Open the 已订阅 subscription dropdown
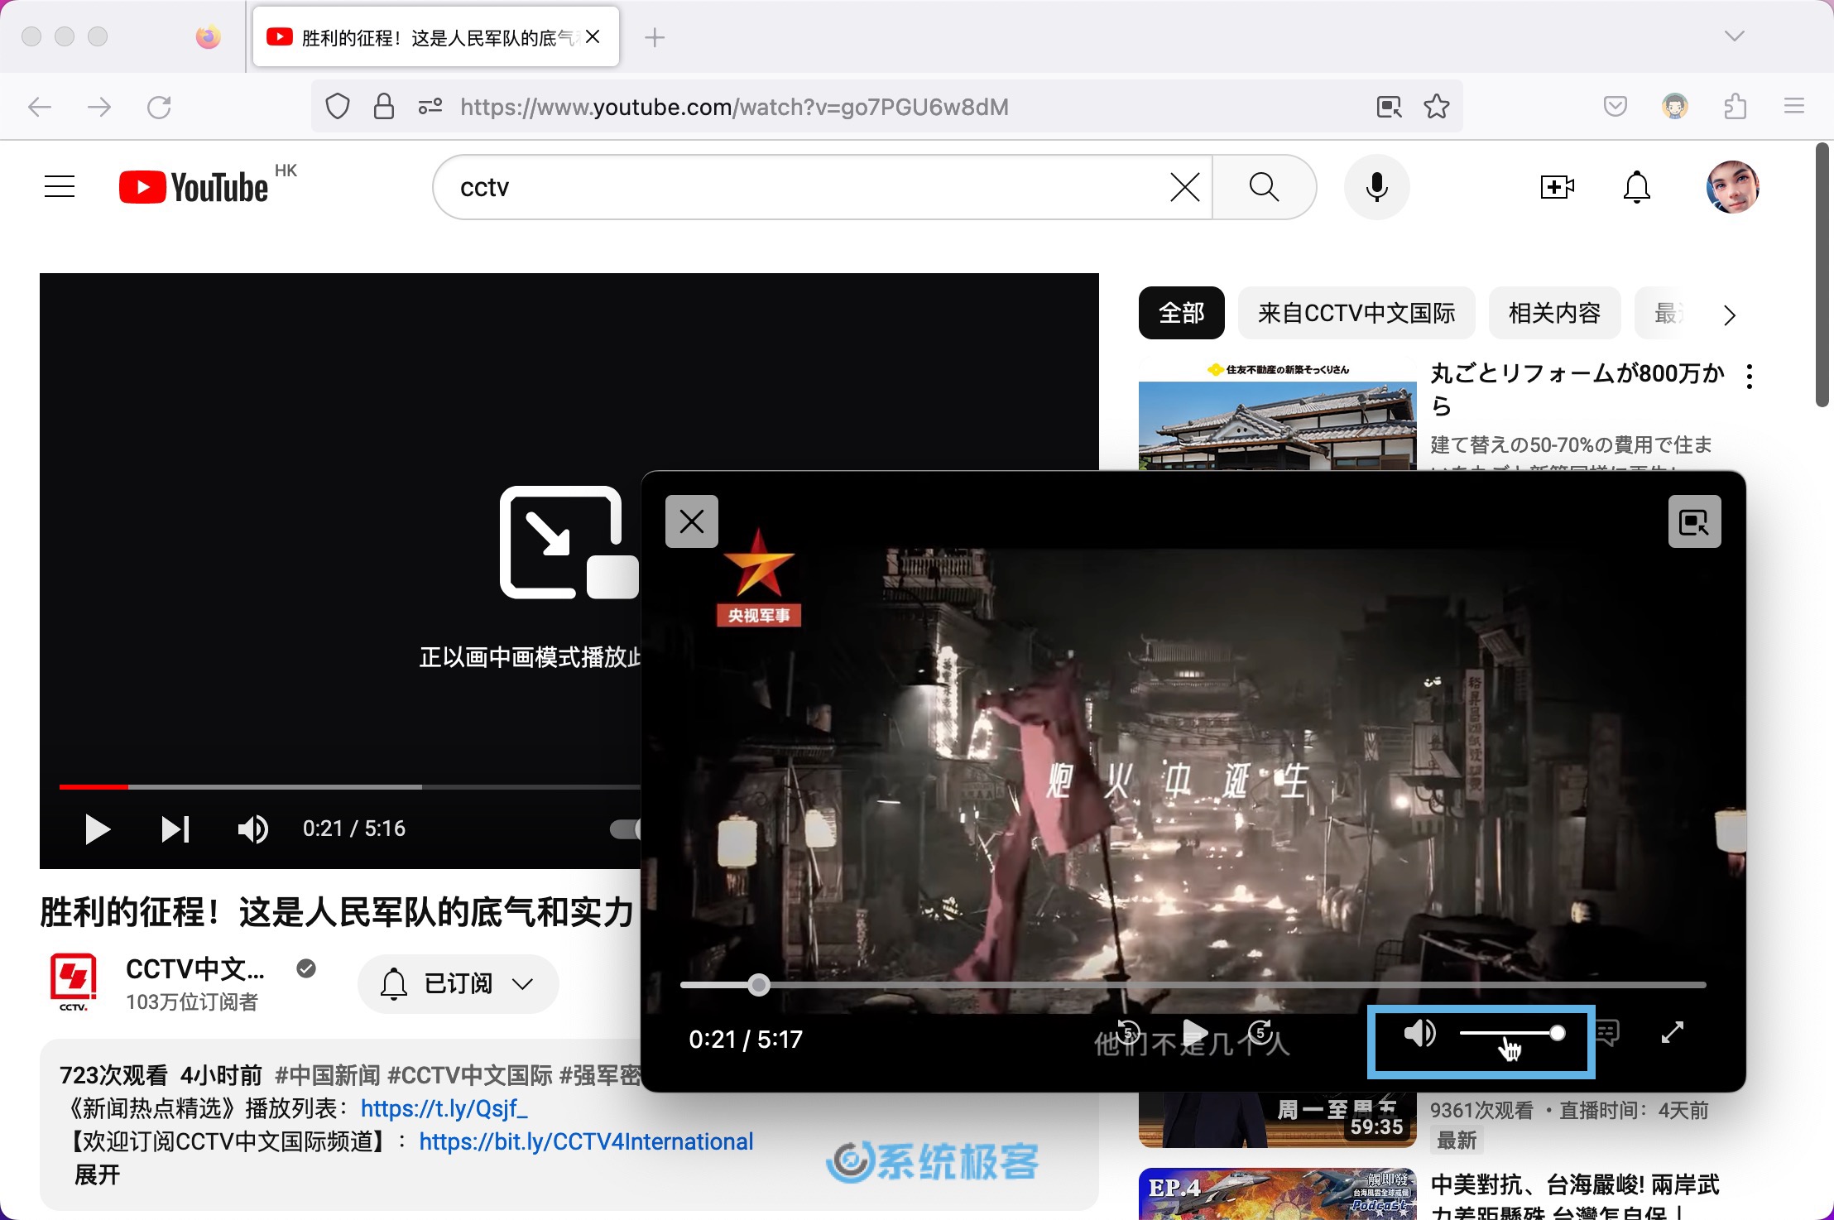1834x1220 pixels. click(458, 984)
